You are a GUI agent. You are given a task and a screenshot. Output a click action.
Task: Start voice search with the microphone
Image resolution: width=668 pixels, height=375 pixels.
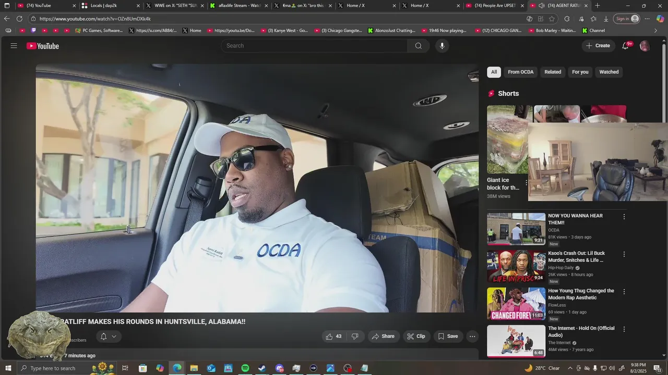pyautogui.click(x=442, y=46)
